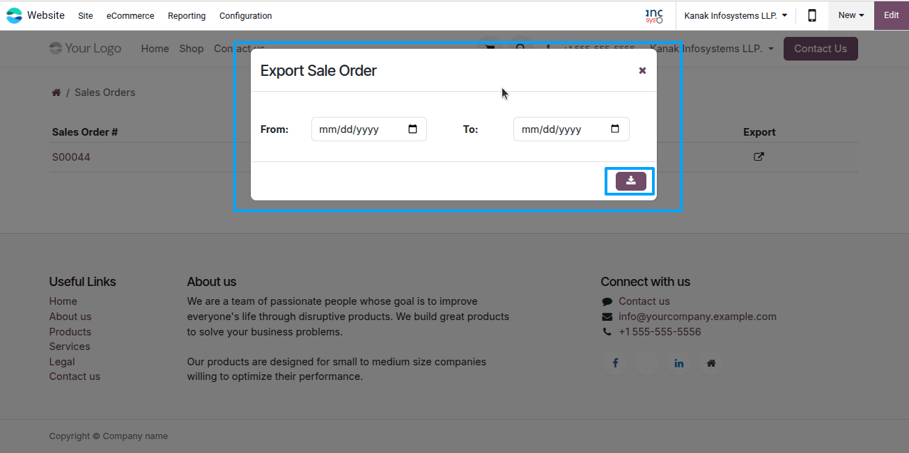Open footer Products link
This screenshot has height=453, width=909.
(70, 332)
